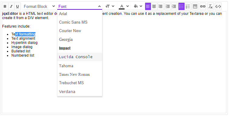230x116 pixels.
Task: Click the 'Image dialog' list item
Action: (x=22, y=47)
